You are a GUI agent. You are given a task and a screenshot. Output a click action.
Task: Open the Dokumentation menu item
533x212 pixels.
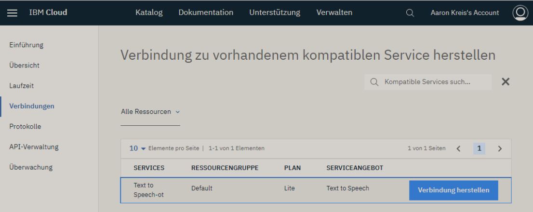(x=206, y=13)
